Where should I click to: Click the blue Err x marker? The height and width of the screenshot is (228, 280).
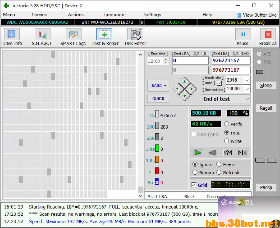point(157,182)
